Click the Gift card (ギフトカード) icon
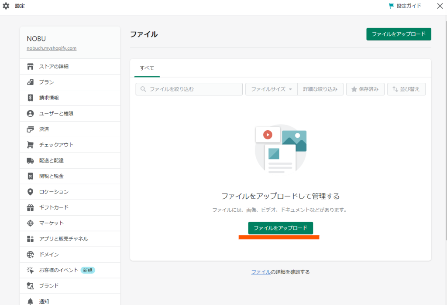This screenshot has height=305, width=447. point(30,208)
